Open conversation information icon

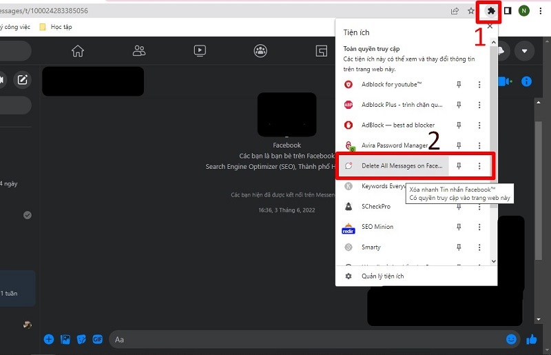[x=526, y=81]
